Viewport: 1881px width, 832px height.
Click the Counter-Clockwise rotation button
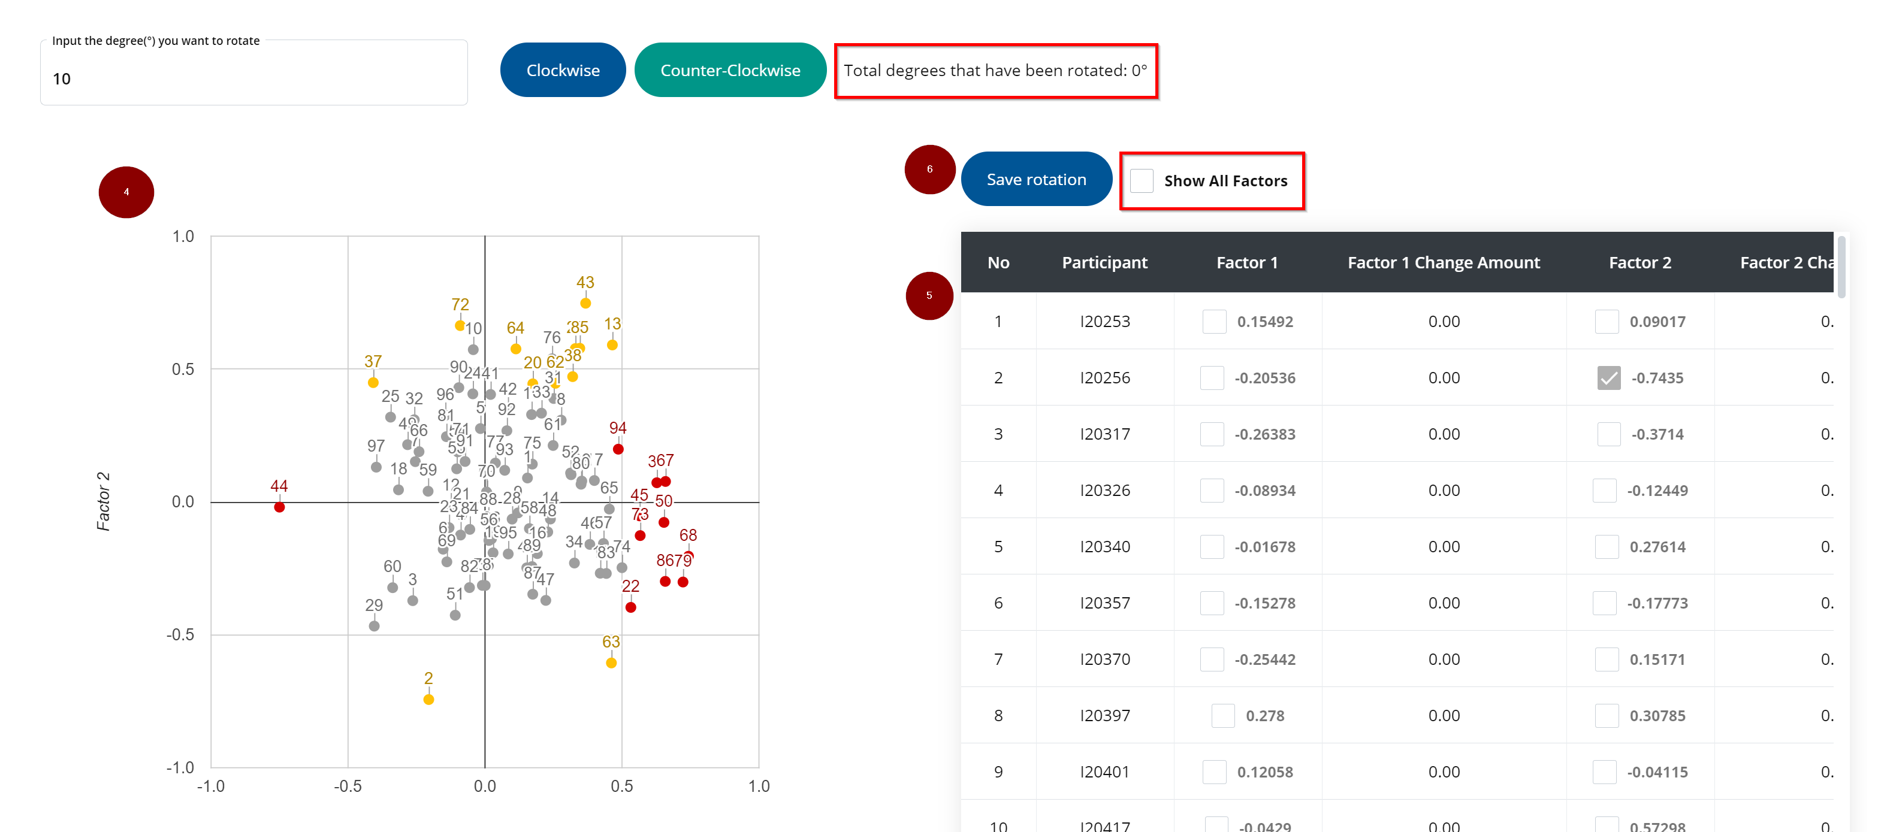pos(729,70)
